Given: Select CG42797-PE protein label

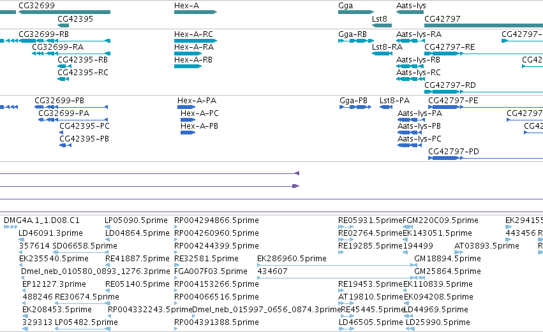Looking at the screenshot, I should [x=453, y=101].
